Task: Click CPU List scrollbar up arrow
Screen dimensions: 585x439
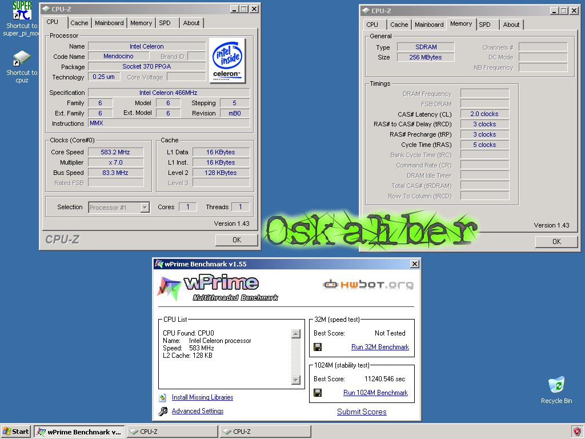Action: [295, 334]
